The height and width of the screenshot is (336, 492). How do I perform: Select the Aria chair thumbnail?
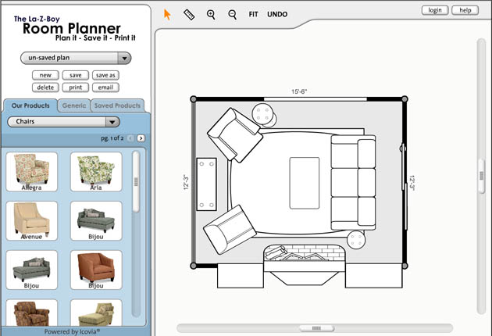click(x=96, y=172)
